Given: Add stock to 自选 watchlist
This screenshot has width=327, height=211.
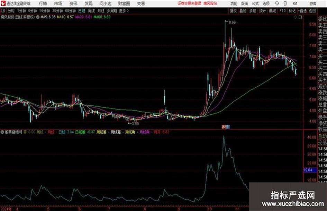Looking at the screenshot, I should click(x=302, y=11).
